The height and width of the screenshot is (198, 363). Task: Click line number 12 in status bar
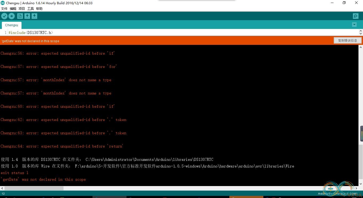pos(3,194)
